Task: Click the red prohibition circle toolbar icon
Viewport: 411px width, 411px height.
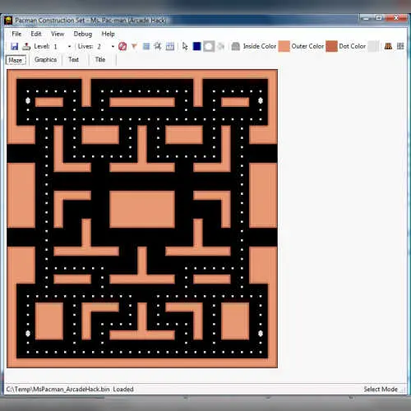Action: coord(122,46)
